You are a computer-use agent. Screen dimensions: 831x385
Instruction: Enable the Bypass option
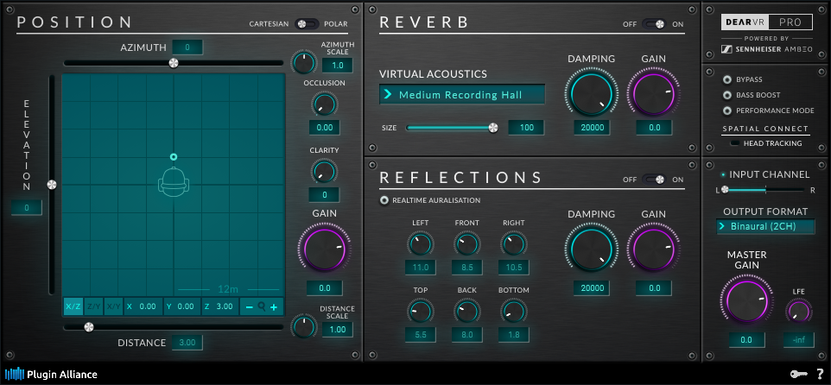click(727, 80)
